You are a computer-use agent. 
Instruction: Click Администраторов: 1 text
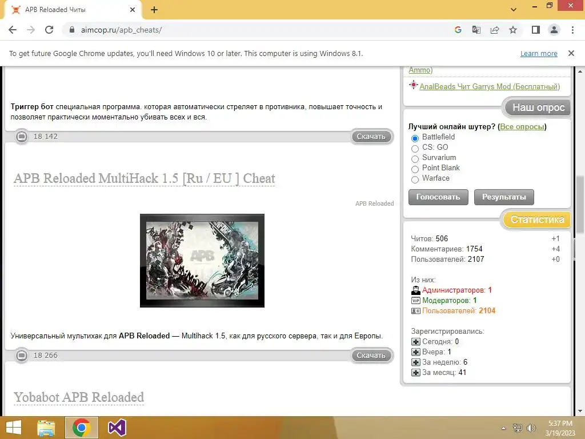[x=457, y=290]
